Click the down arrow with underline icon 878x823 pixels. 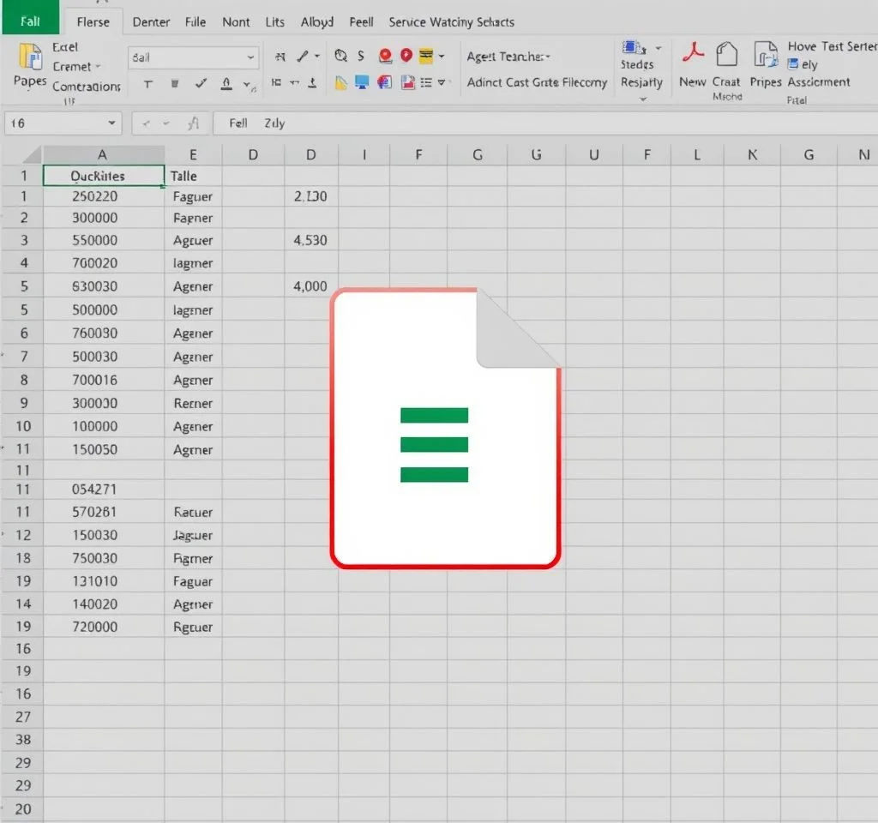[312, 83]
